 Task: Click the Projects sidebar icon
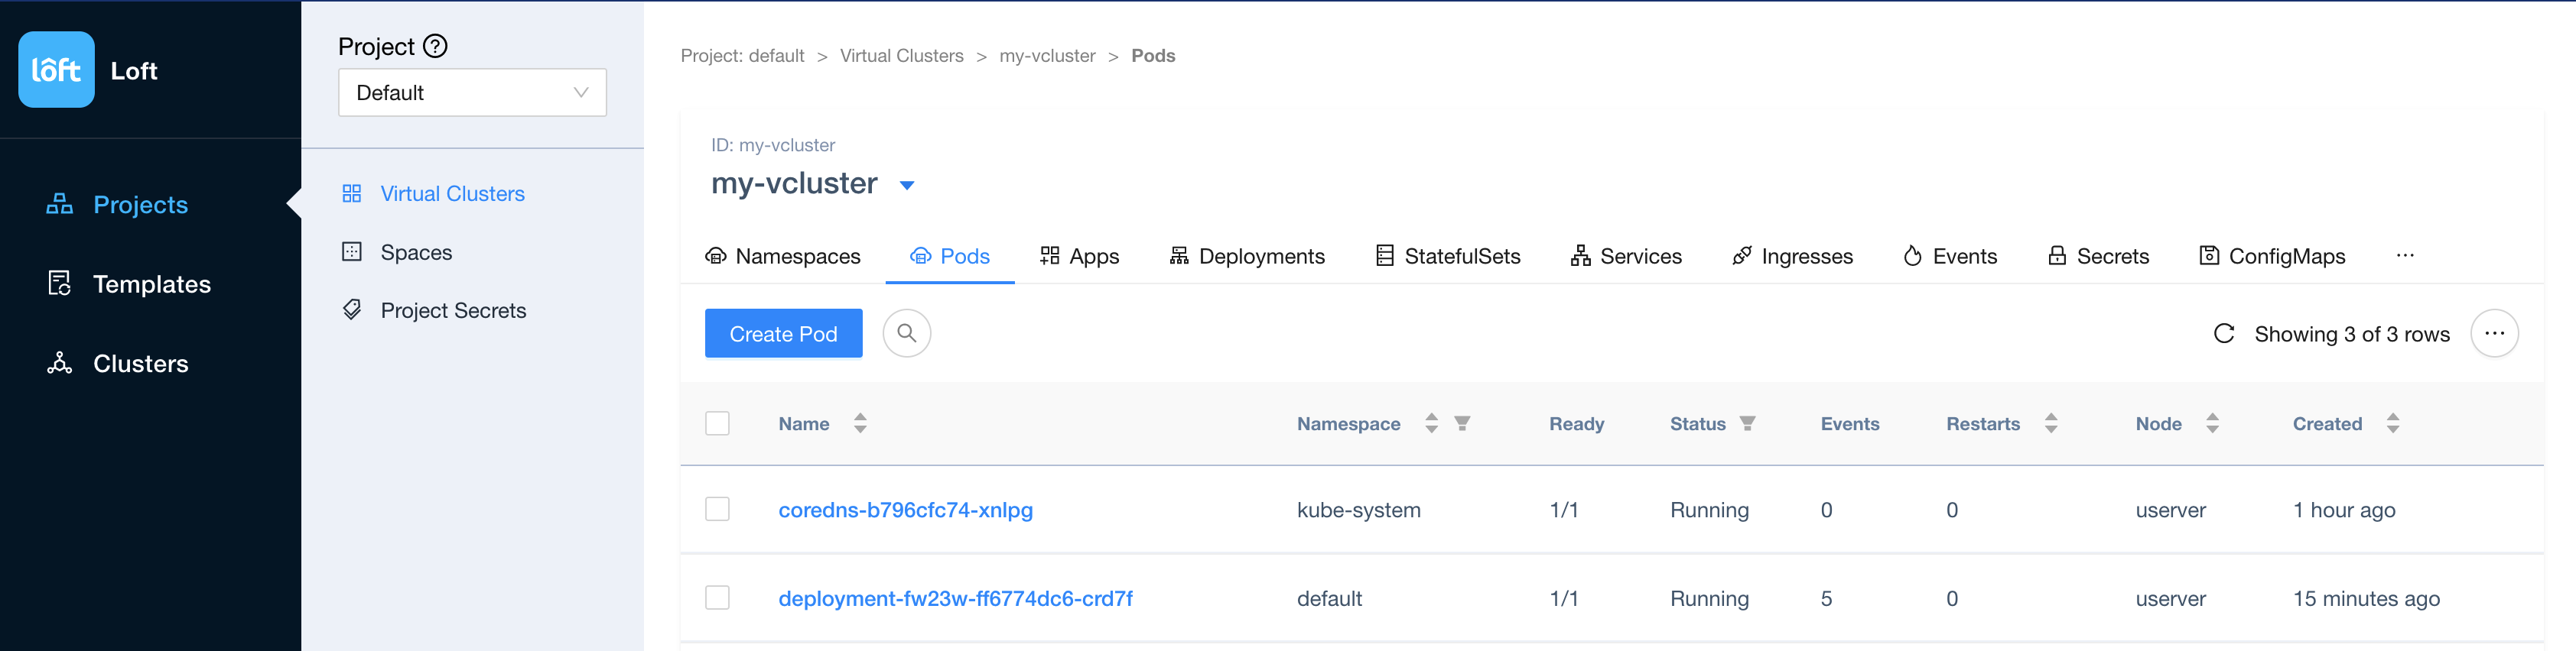pos(60,204)
